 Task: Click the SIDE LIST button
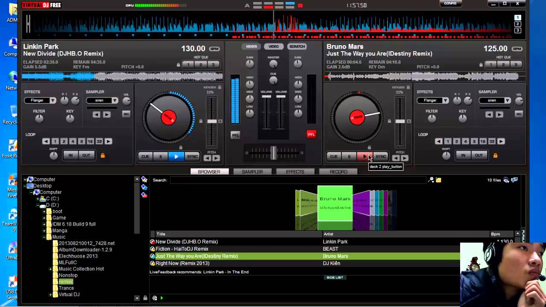tap(335, 278)
